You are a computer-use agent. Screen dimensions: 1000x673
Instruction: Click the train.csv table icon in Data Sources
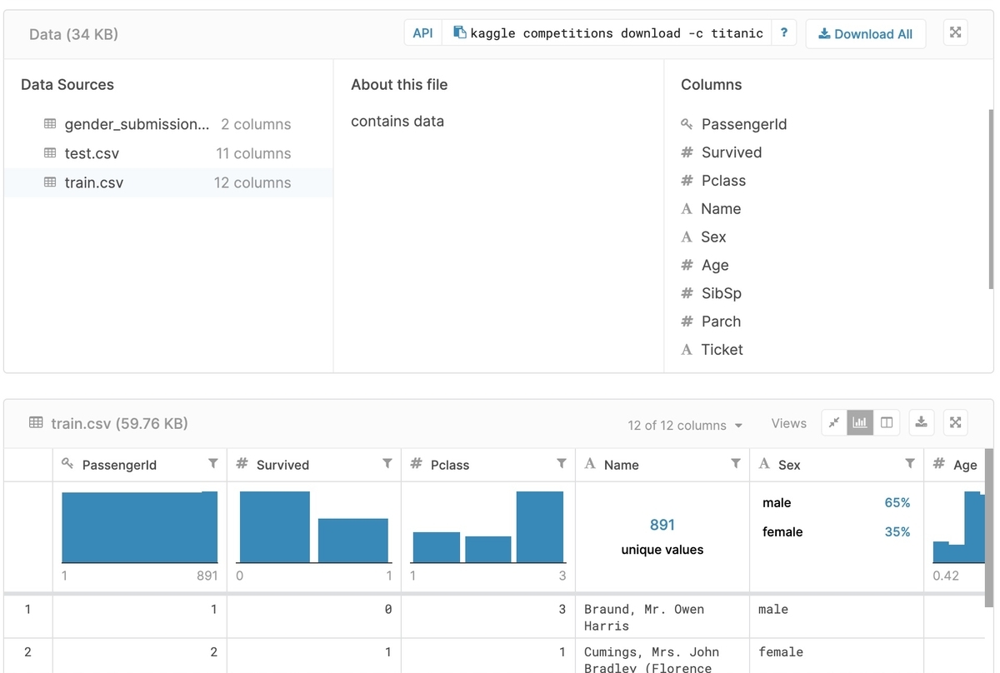50,182
